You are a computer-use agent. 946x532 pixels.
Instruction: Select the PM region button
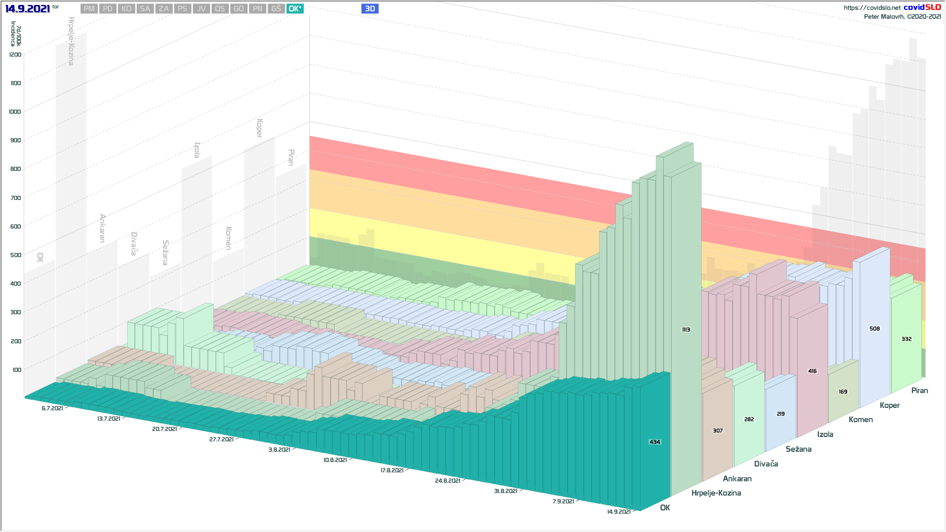(x=89, y=9)
